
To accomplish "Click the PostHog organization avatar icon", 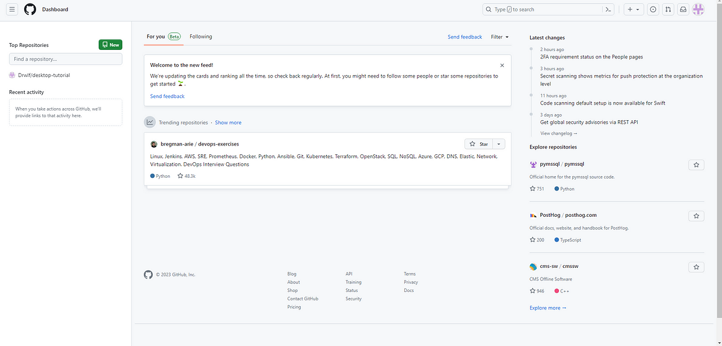I will tap(533, 215).
